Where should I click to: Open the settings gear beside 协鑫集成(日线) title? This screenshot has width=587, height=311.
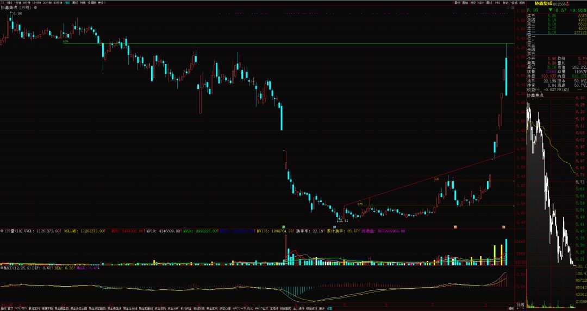point(35,8)
